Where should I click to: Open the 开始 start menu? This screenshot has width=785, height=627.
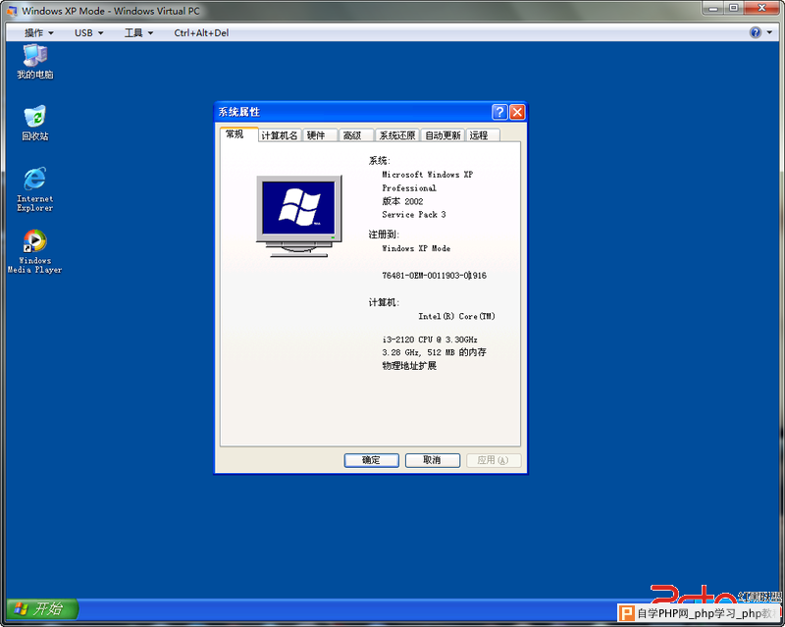(x=42, y=608)
